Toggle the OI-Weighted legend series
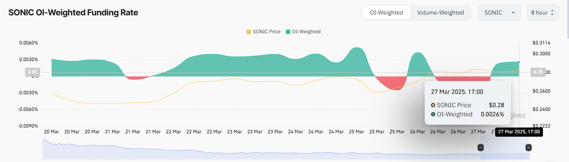Image resolution: width=569 pixels, height=162 pixels. [303, 32]
